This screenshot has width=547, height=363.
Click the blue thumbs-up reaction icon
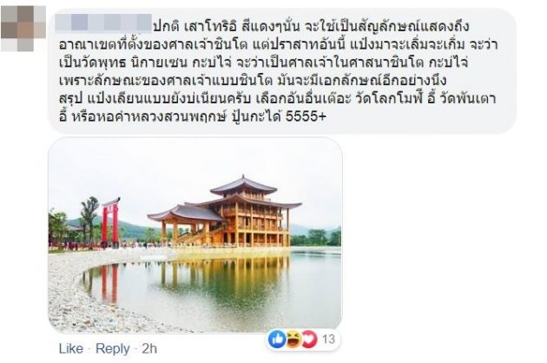(x=277, y=339)
